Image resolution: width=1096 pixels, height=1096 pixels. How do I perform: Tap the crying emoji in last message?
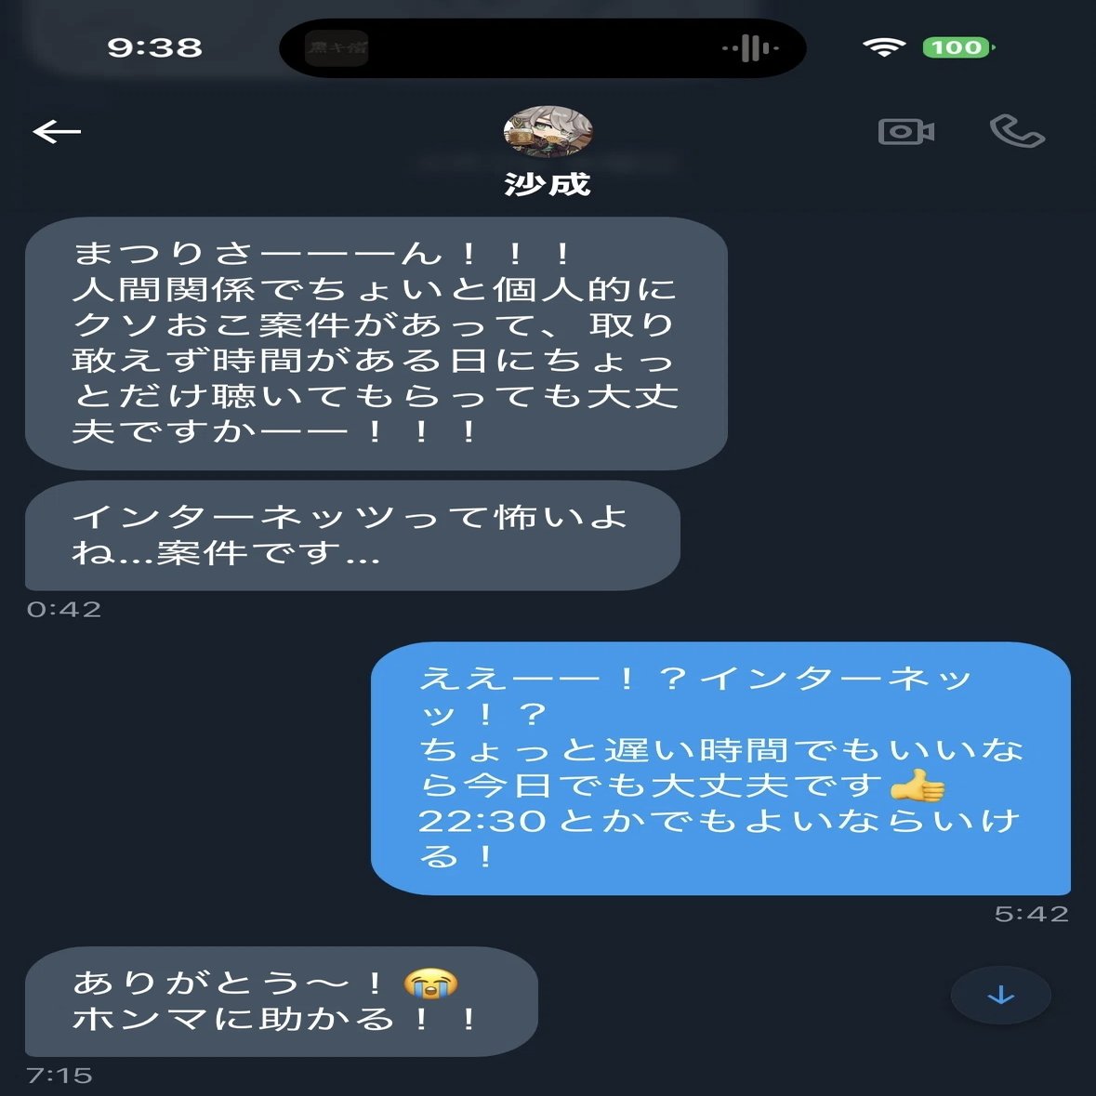pyautogui.click(x=430, y=983)
